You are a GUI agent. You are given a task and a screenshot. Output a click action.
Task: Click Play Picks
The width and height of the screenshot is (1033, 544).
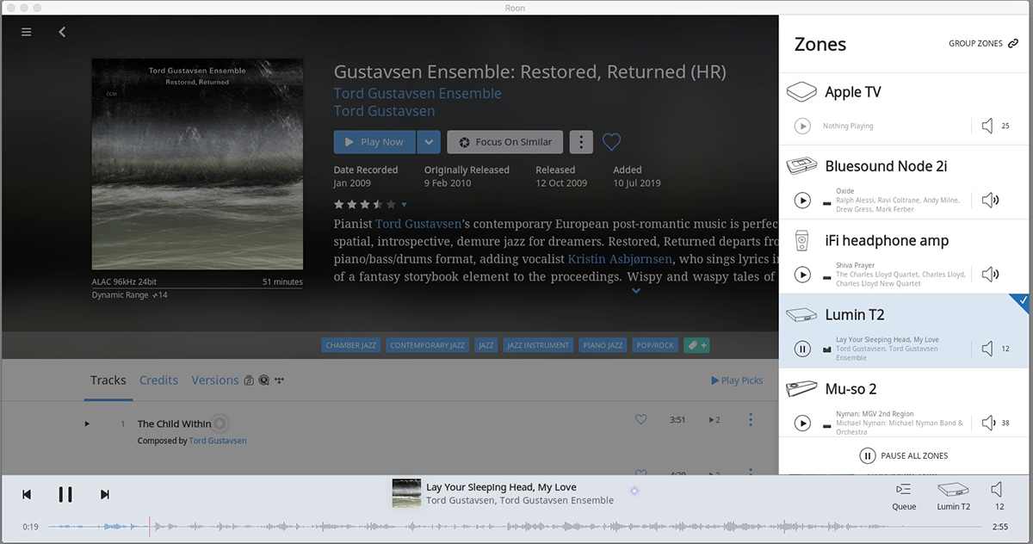click(x=737, y=380)
